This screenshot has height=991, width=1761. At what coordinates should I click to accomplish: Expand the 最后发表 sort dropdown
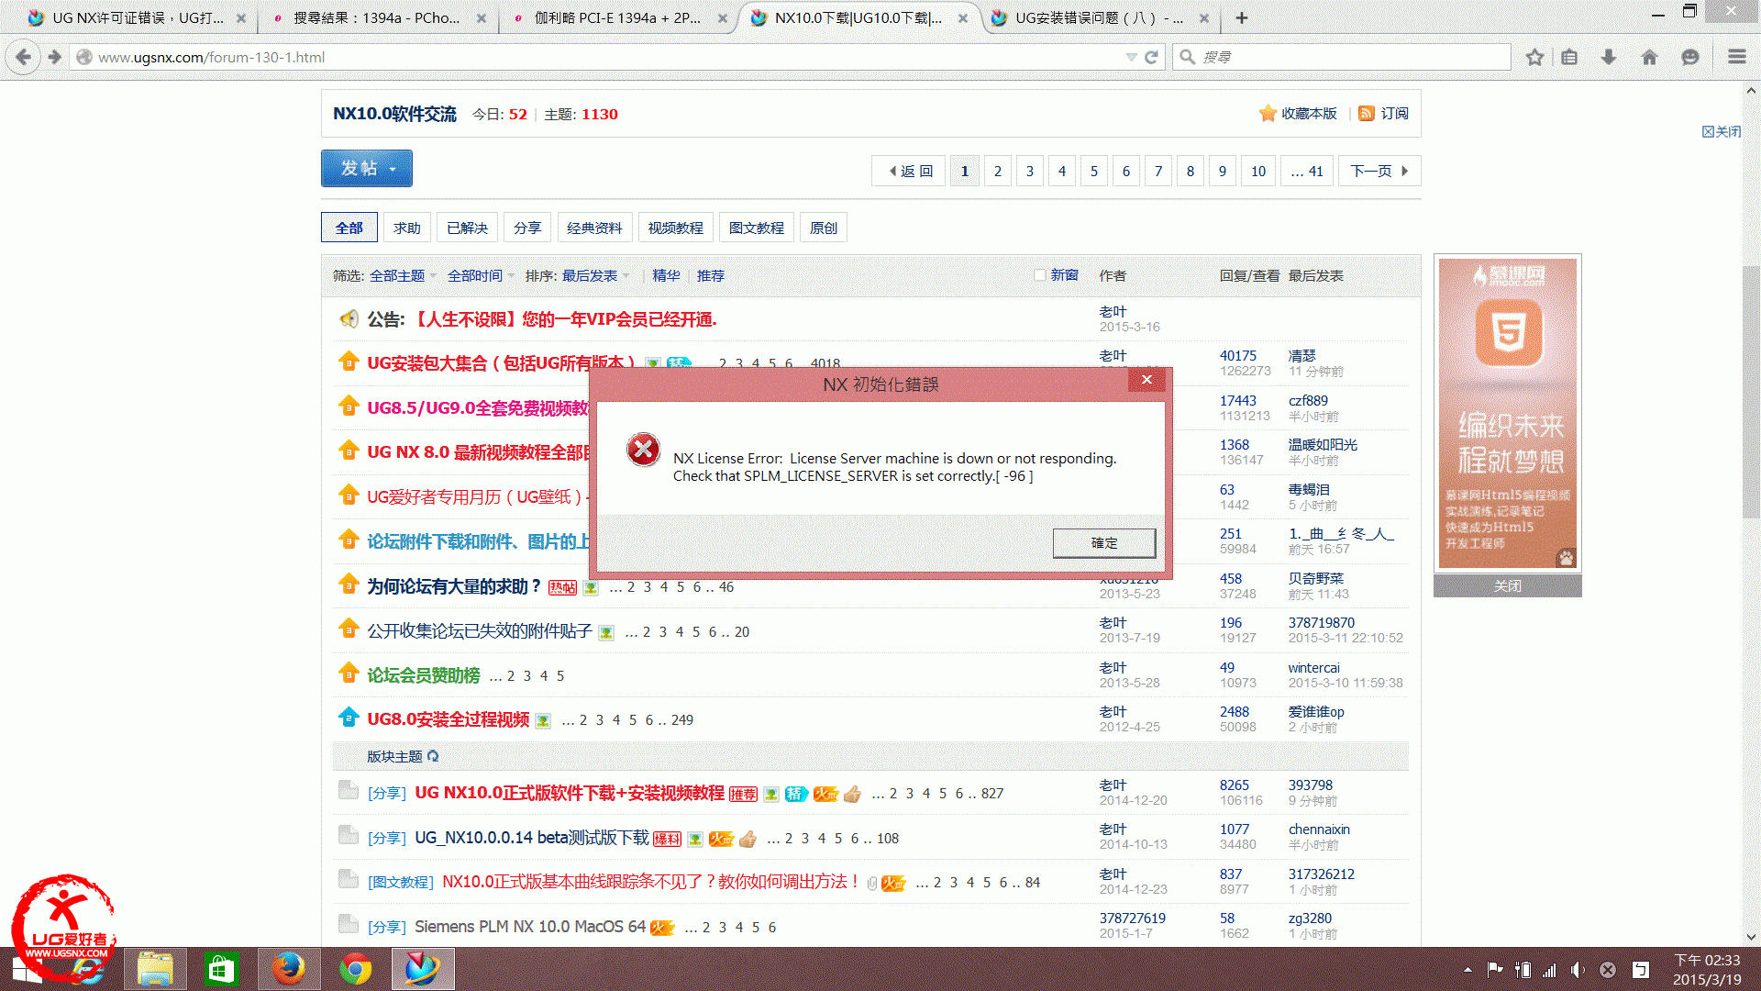point(596,276)
